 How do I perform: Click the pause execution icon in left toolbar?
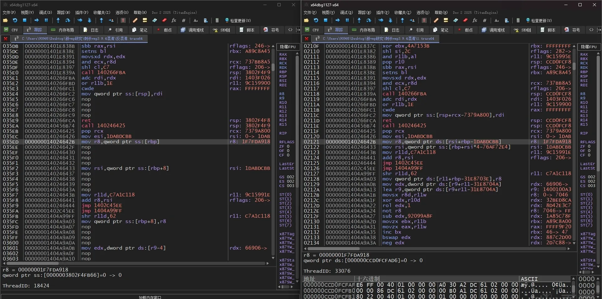point(46,20)
